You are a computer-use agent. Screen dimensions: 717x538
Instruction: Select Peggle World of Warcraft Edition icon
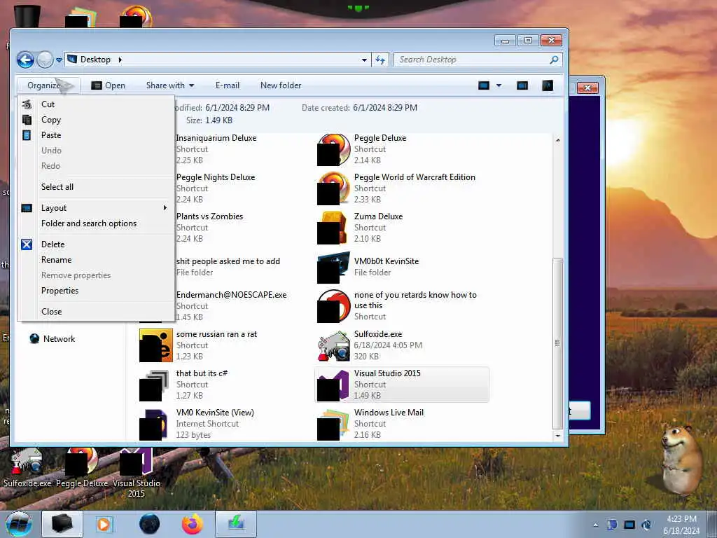click(x=334, y=188)
